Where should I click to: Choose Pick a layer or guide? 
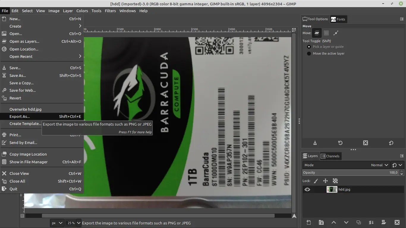click(x=326, y=47)
